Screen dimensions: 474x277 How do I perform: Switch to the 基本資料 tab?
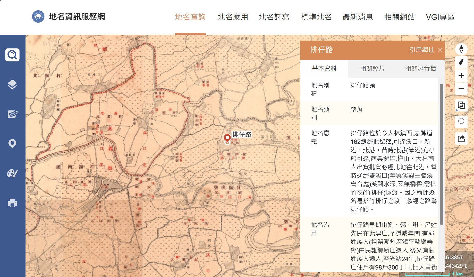[x=324, y=68]
